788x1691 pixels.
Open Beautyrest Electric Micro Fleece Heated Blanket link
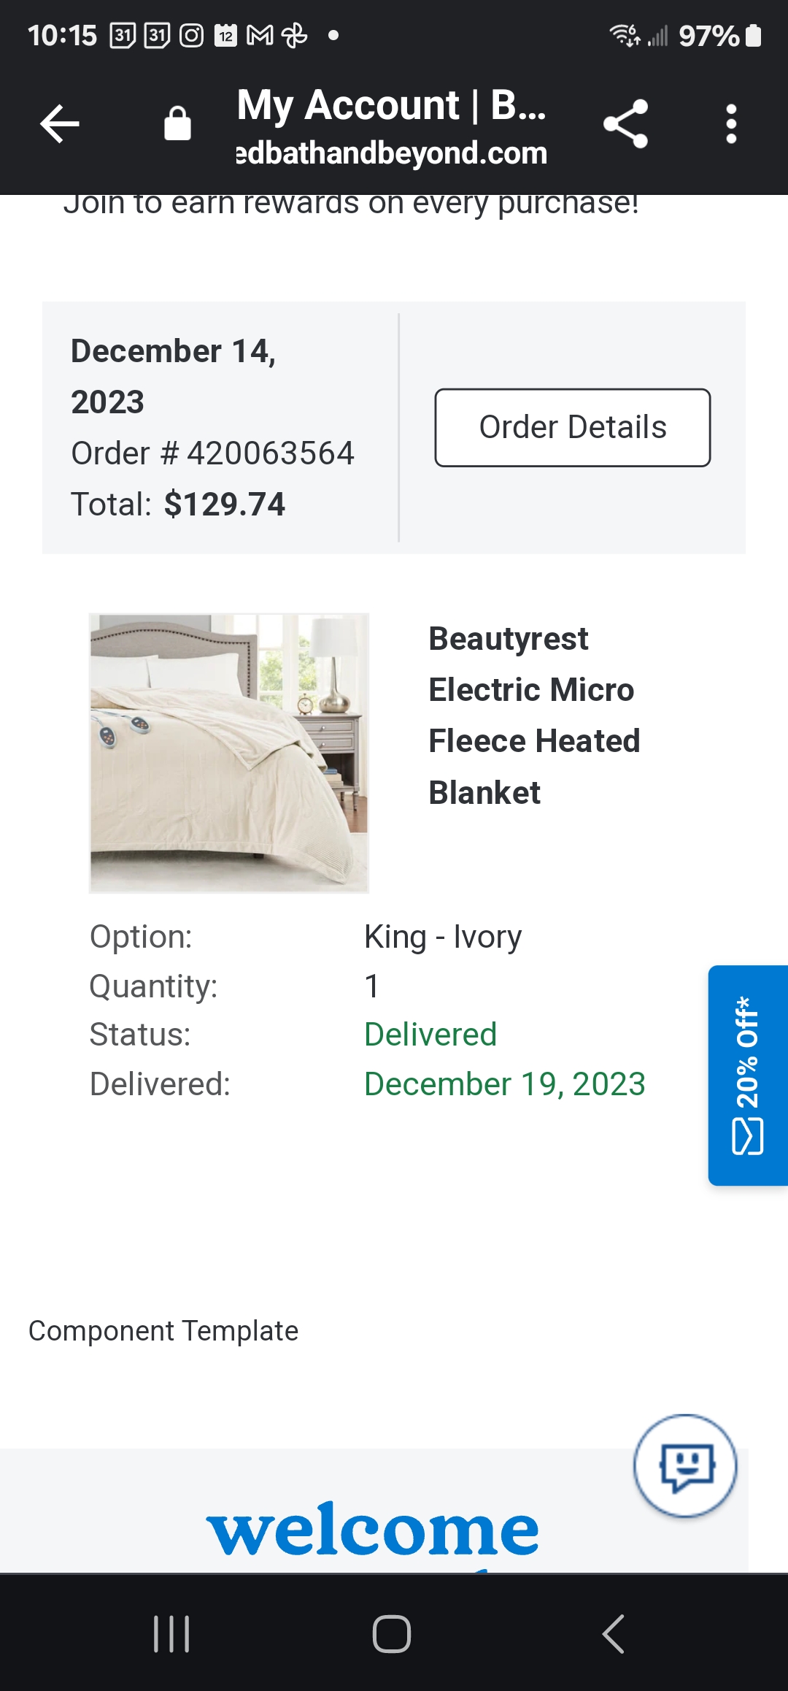click(534, 716)
